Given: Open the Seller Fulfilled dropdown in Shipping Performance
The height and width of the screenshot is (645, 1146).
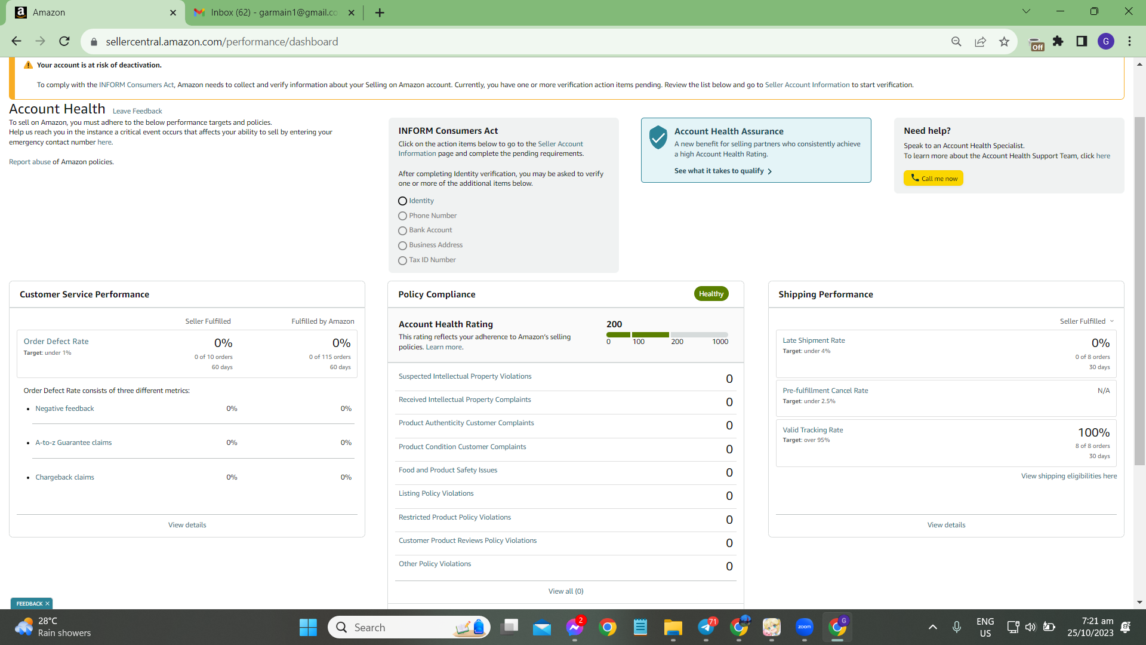Looking at the screenshot, I should pyautogui.click(x=1087, y=321).
